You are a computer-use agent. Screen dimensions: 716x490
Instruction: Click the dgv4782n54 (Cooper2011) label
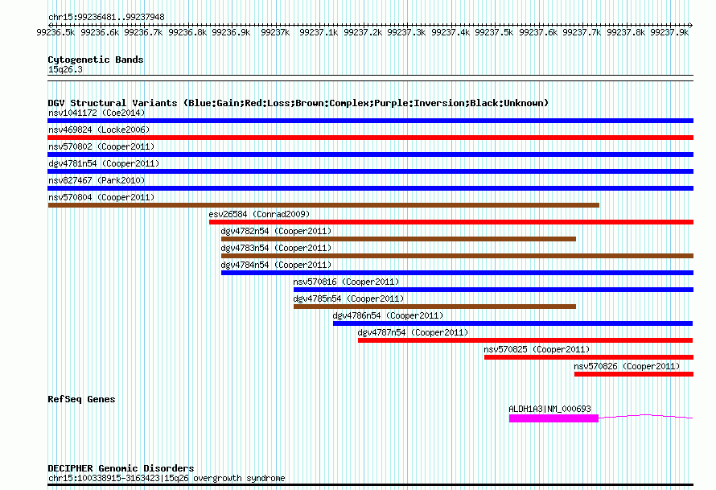pyautogui.click(x=276, y=231)
